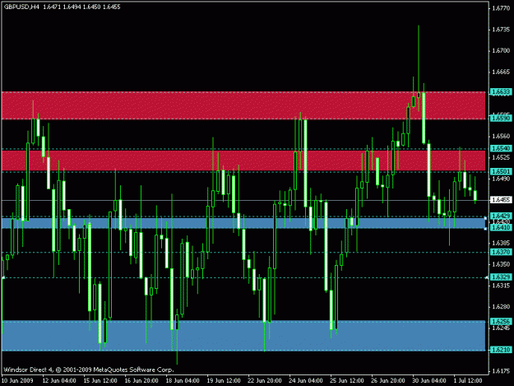
Task: Click the 24 Jun 04:00 time label
Action: coord(305,381)
